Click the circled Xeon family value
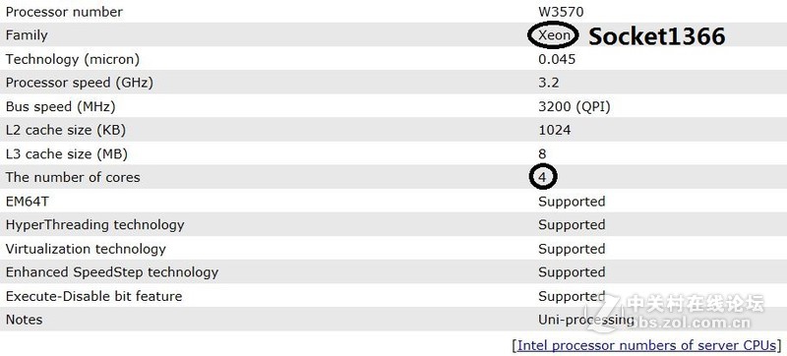This screenshot has height=356, width=787. pos(554,35)
